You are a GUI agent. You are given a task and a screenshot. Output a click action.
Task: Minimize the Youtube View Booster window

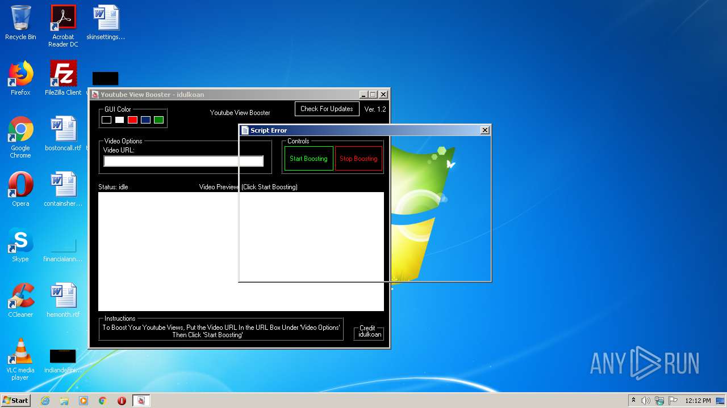[x=363, y=95]
